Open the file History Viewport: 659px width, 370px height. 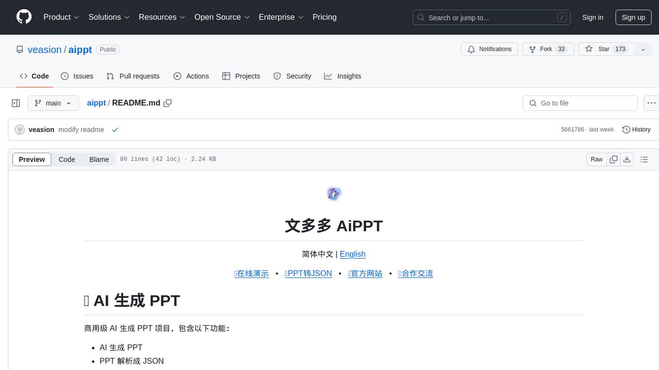(636, 130)
